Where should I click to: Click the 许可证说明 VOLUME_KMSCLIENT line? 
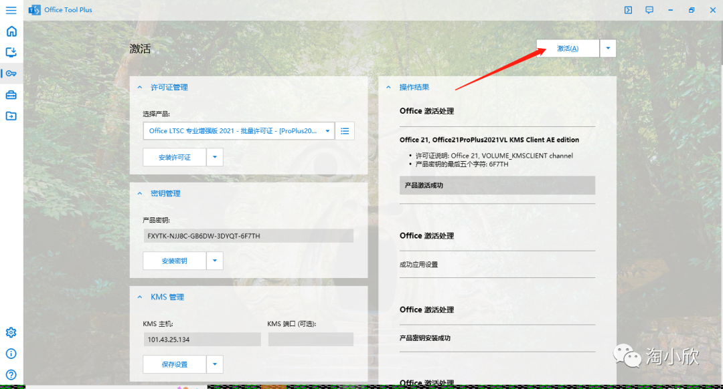tap(494, 156)
